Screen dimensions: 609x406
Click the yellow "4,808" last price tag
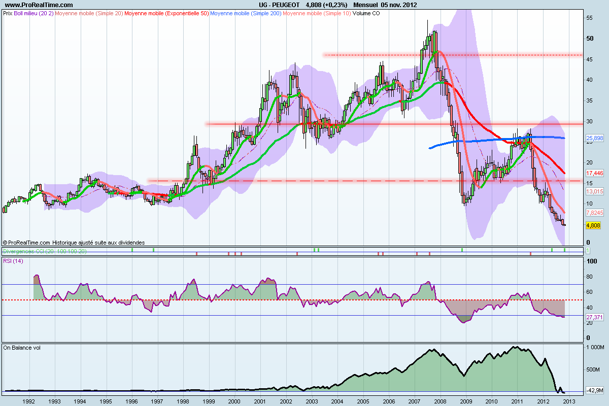click(x=593, y=225)
